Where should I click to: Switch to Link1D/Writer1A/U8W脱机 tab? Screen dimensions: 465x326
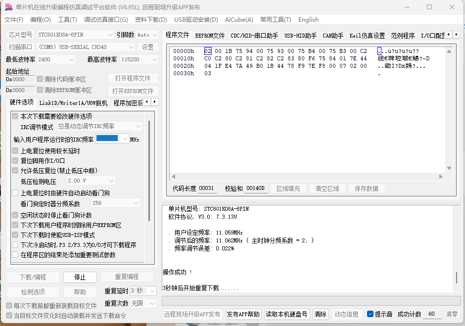[73, 102]
